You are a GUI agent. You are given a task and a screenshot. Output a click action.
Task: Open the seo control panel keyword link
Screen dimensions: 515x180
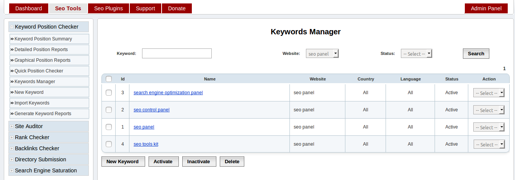152,110
